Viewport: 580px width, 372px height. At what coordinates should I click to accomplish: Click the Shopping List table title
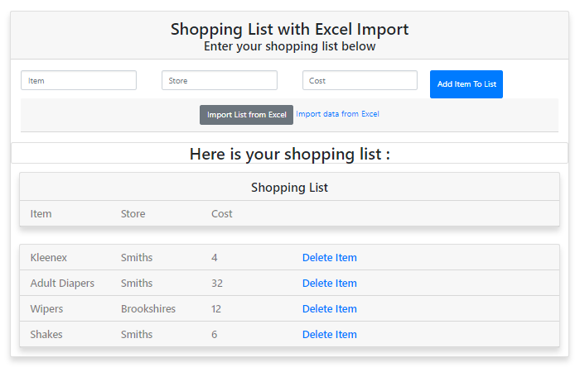pos(289,188)
